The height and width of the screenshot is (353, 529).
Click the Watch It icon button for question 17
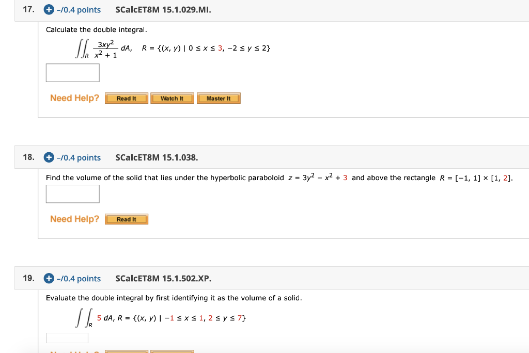point(172,98)
